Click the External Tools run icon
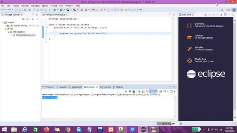The height and width of the screenshot is (133, 237). (x=74, y=10)
